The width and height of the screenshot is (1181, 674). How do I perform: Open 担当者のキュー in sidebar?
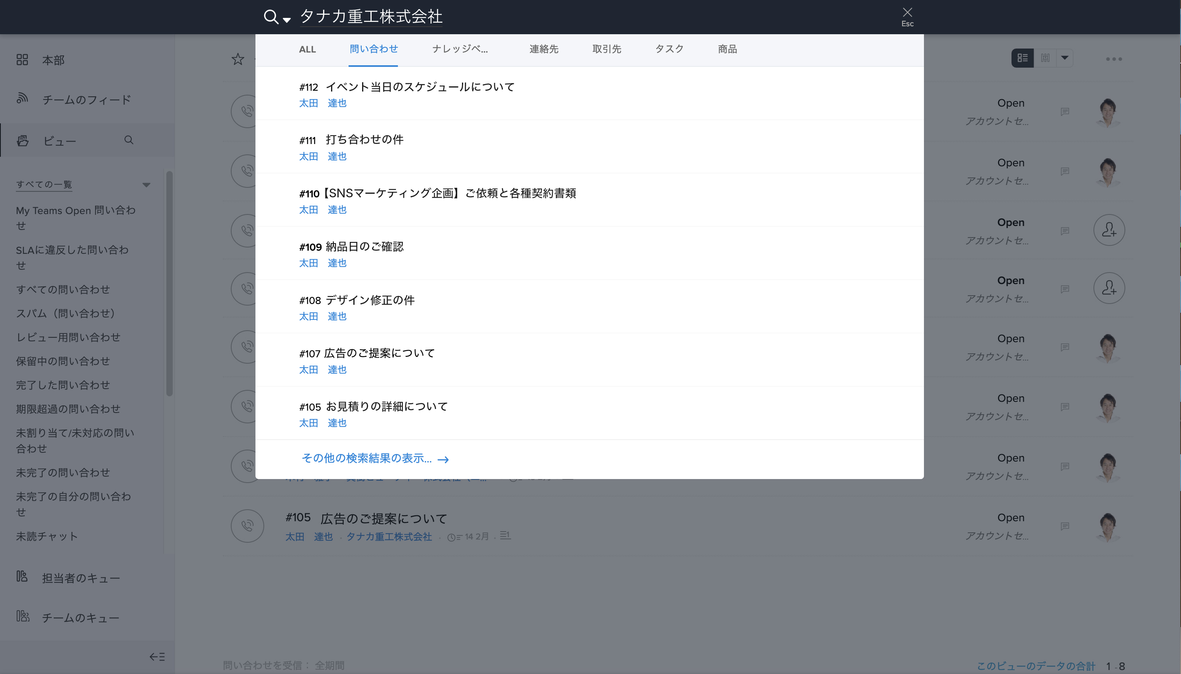[x=81, y=578]
